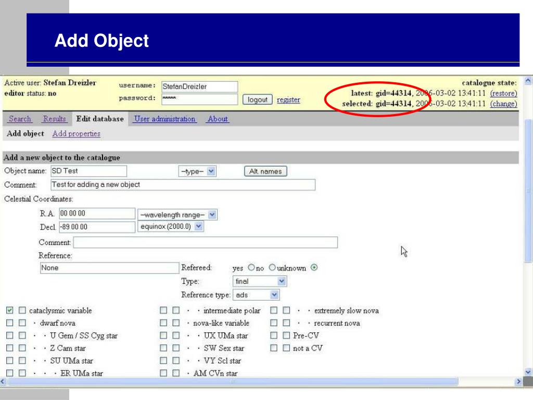Click the change link for selected catalogue
The height and width of the screenshot is (400, 533).
(503, 104)
